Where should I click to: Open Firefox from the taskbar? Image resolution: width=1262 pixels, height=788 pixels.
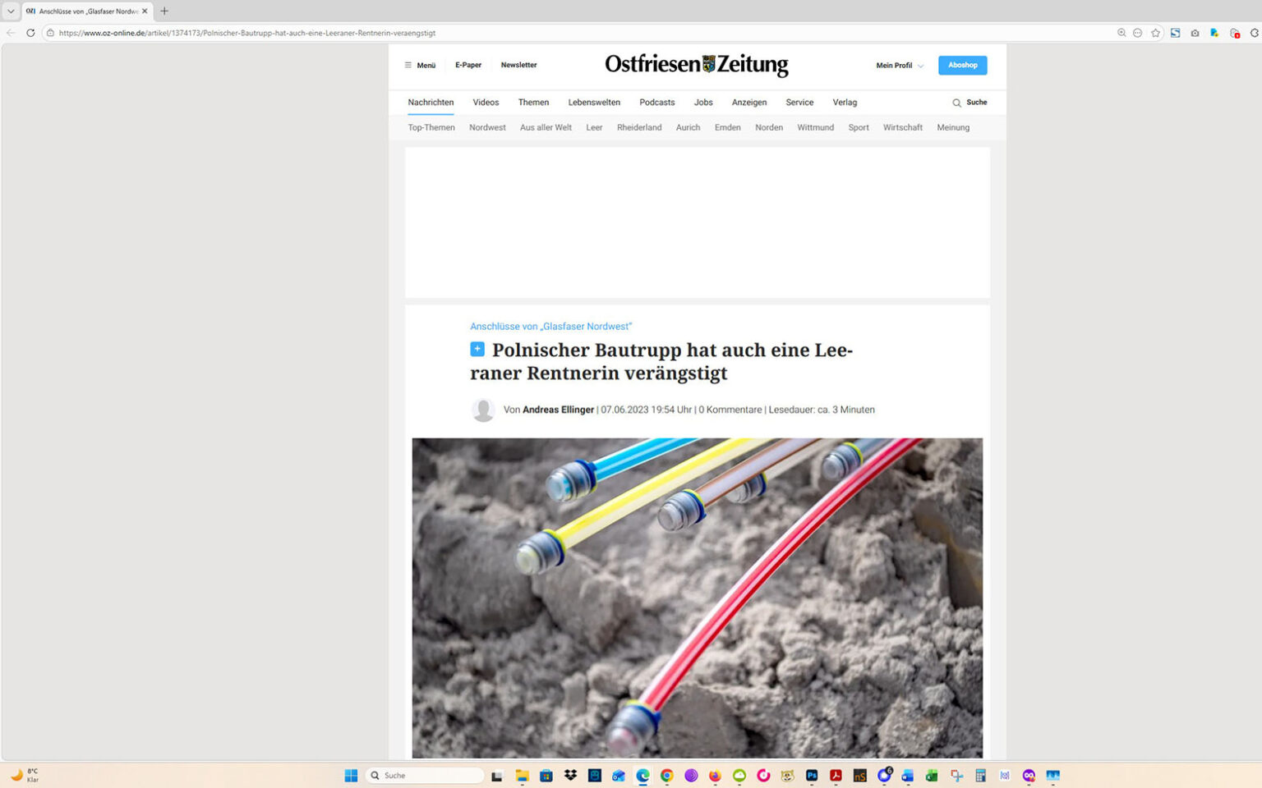(714, 776)
